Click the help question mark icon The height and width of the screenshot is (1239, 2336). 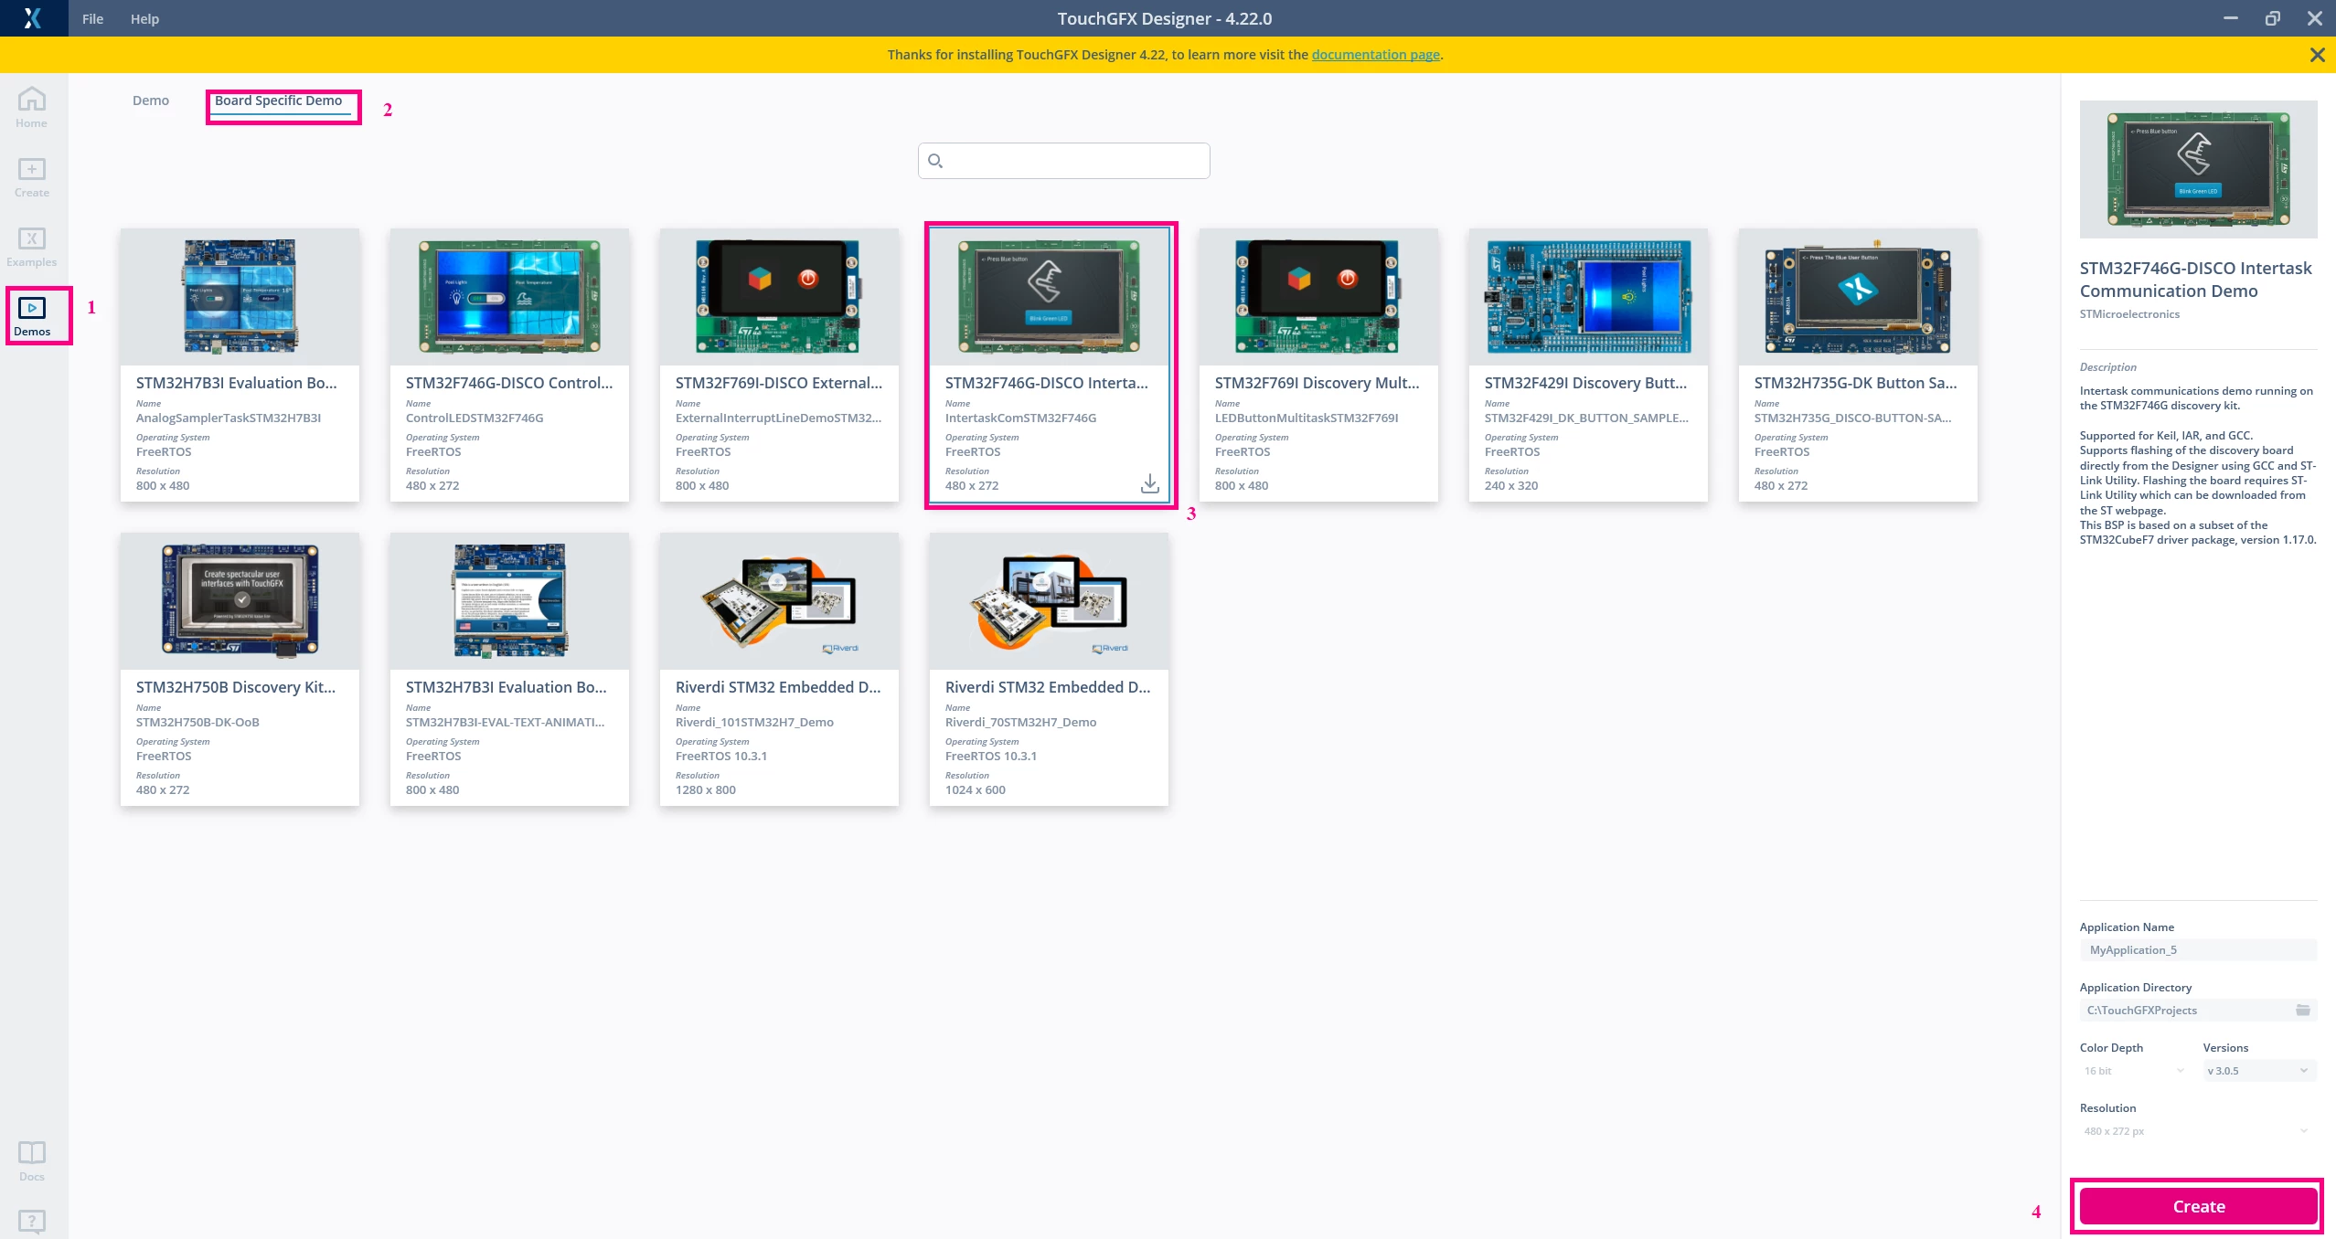31,1221
